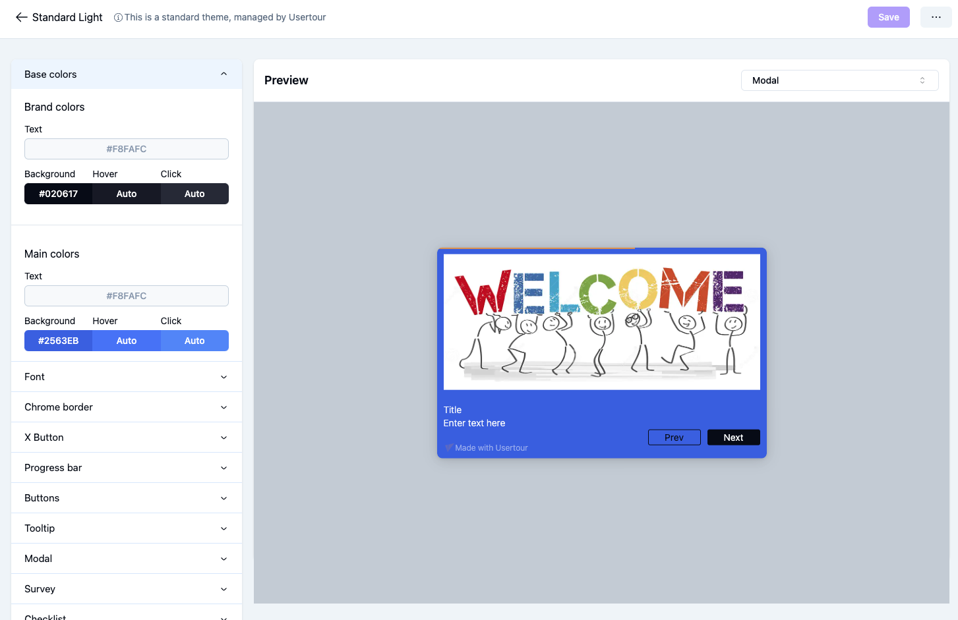Expand the X Button section
Image resolution: width=958 pixels, height=620 pixels.
point(127,437)
